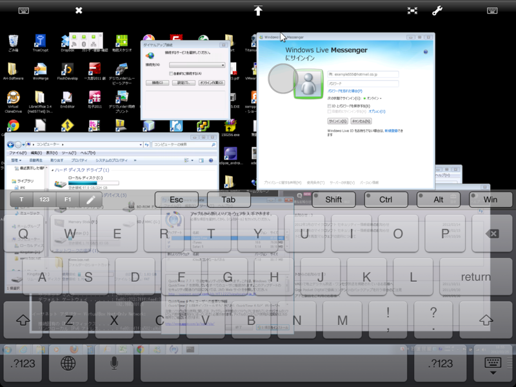Open the 接続先 combo box in dial-up dialog

pos(197,65)
